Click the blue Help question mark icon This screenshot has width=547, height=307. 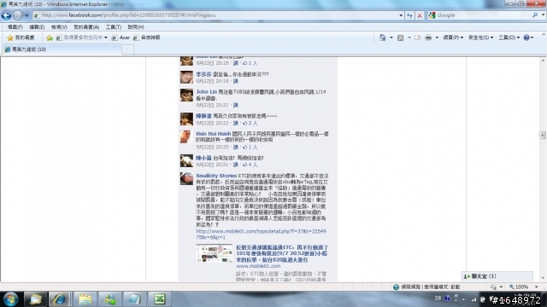(526, 38)
